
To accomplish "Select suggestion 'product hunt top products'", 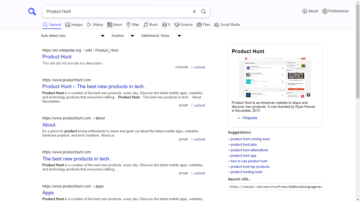I will 250,166.
